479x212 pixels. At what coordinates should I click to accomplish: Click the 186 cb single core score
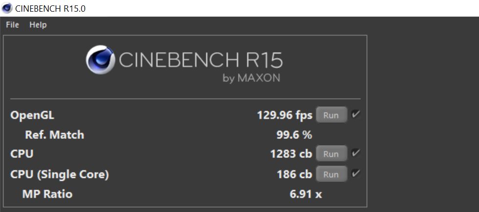coord(294,174)
